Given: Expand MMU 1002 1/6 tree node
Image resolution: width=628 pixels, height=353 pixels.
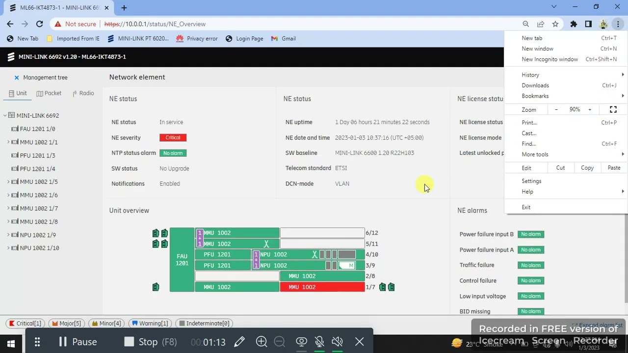Looking at the screenshot, I should click(8, 195).
